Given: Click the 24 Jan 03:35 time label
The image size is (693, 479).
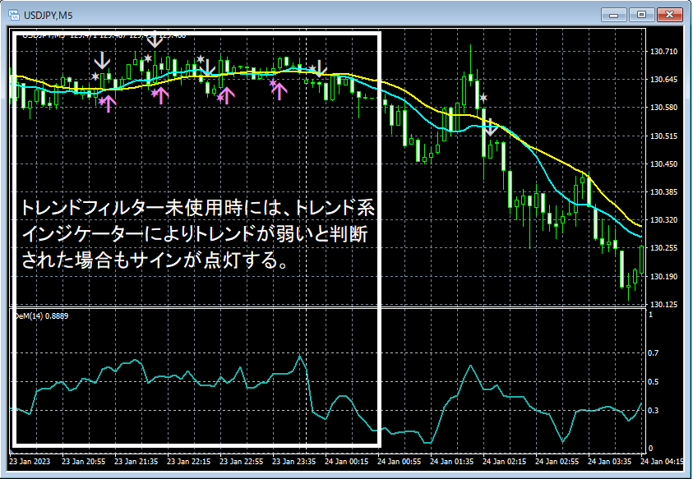Looking at the screenshot, I should pos(609,461).
